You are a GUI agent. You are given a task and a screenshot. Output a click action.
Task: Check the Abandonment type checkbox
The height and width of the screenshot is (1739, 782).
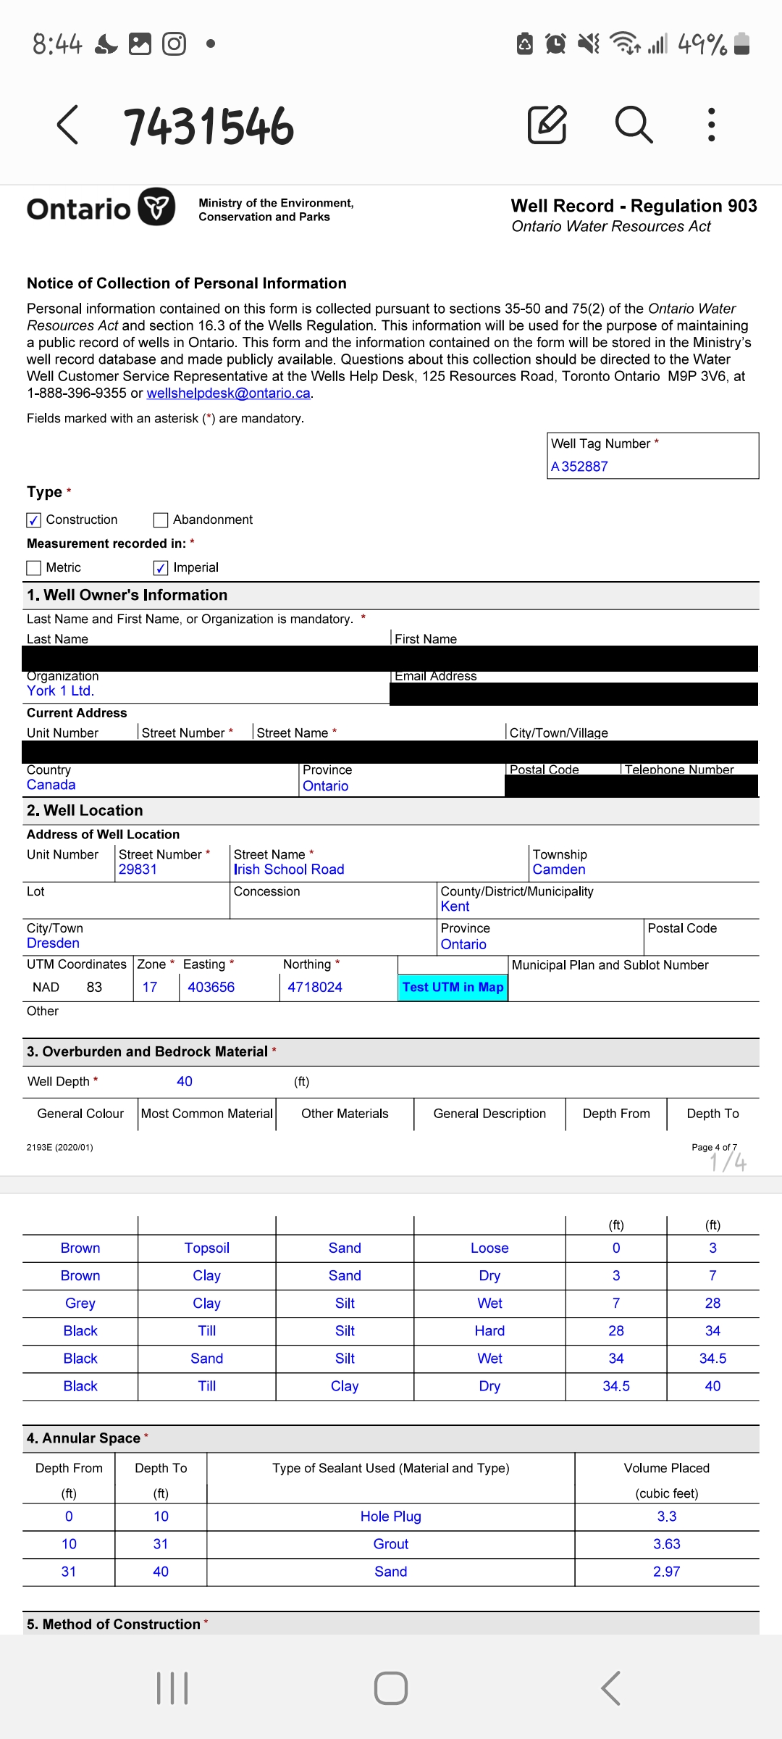tap(161, 520)
